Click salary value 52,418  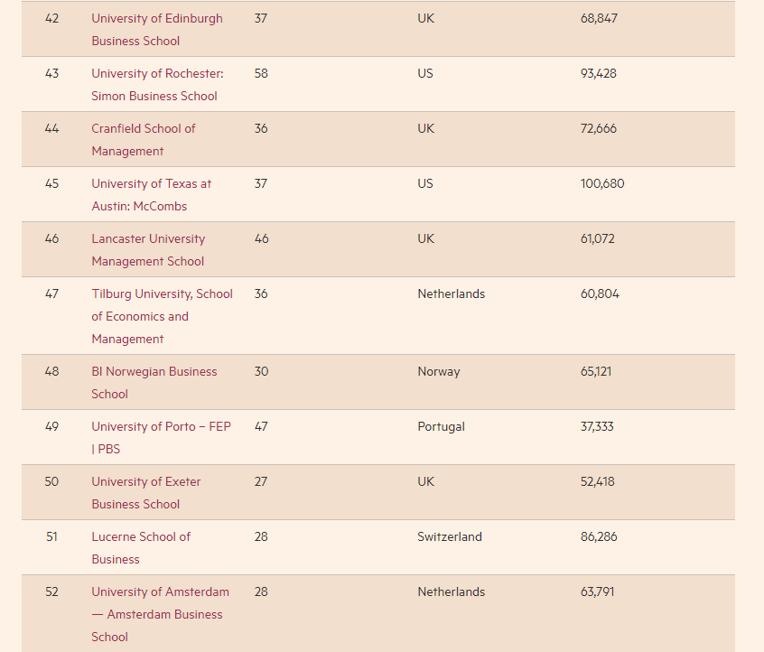(x=597, y=481)
